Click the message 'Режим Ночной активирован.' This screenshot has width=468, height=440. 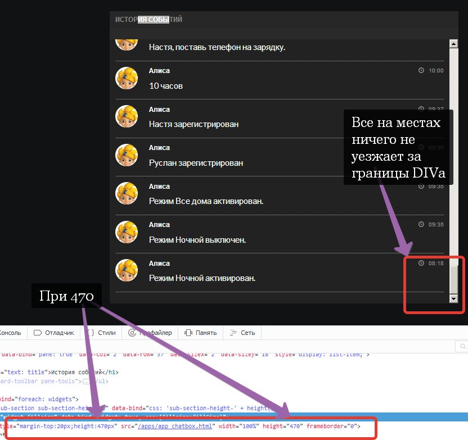pos(202,278)
